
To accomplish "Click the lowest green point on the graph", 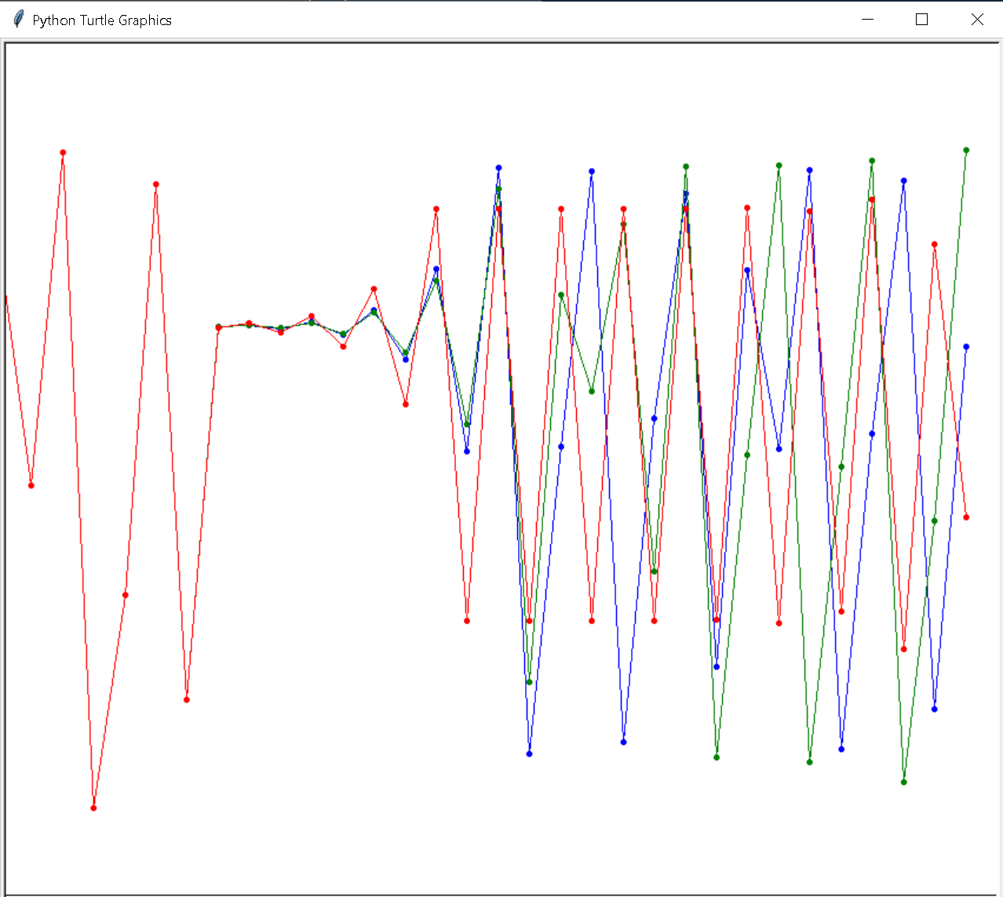I will point(904,782).
